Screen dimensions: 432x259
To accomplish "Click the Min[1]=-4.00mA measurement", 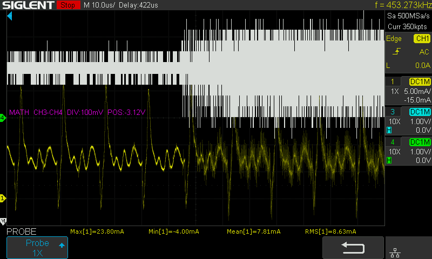I will click(x=173, y=231).
